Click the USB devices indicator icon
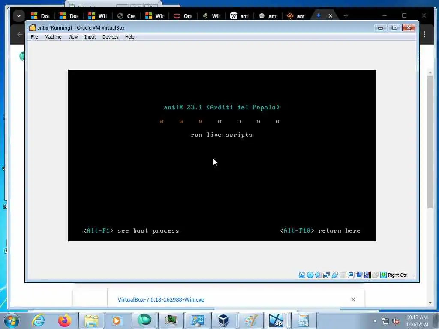This screenshot has height=329, width=439. (334, 275)
